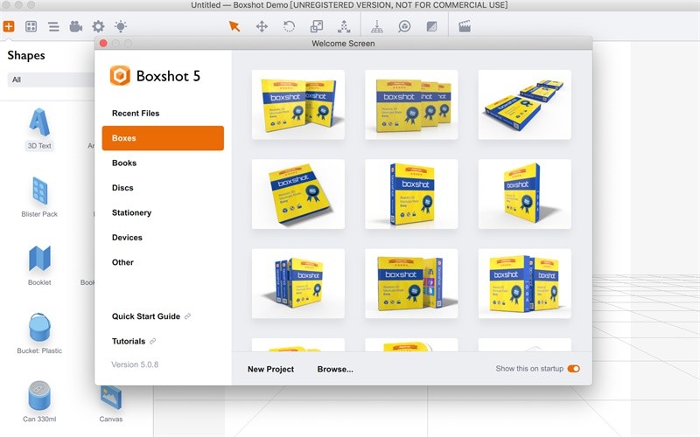Pick the box with open side panel template
Screen dimensions: 700x437
point(411,283)
